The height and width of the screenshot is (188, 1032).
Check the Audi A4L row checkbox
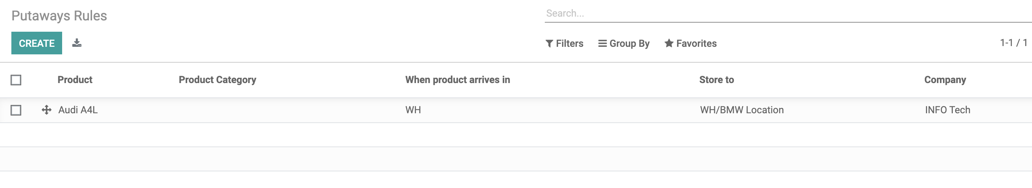click(16, 110)
